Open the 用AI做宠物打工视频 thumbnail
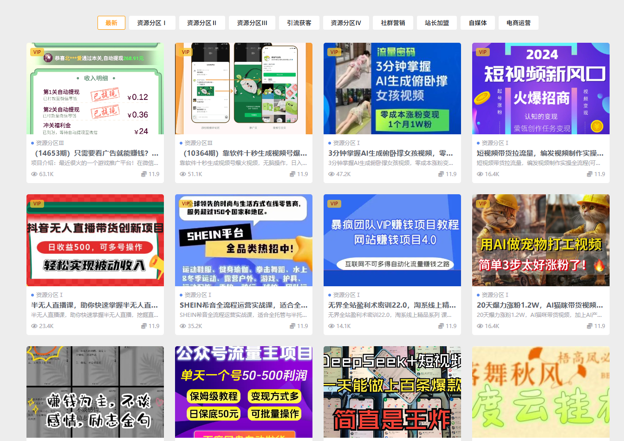This screenshot has height=441, width=624. pyautogui.click(x=541, y=240)
